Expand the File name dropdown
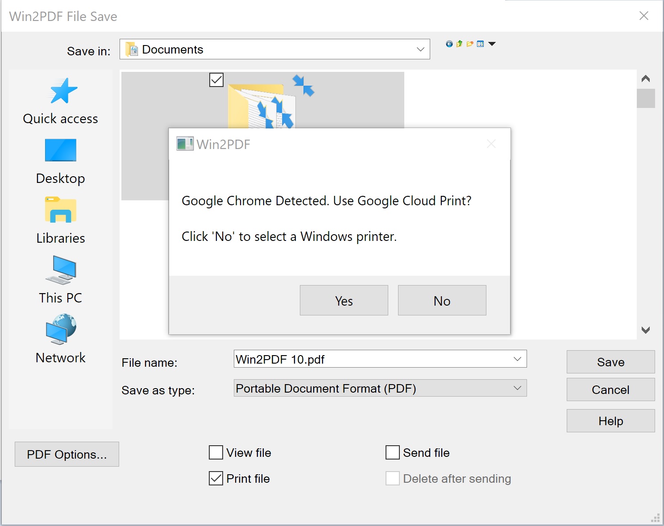664x526 pixels. [517, 359]
